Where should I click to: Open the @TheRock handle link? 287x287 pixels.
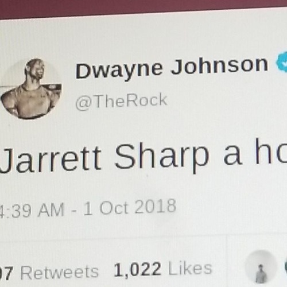pos(121,102)
